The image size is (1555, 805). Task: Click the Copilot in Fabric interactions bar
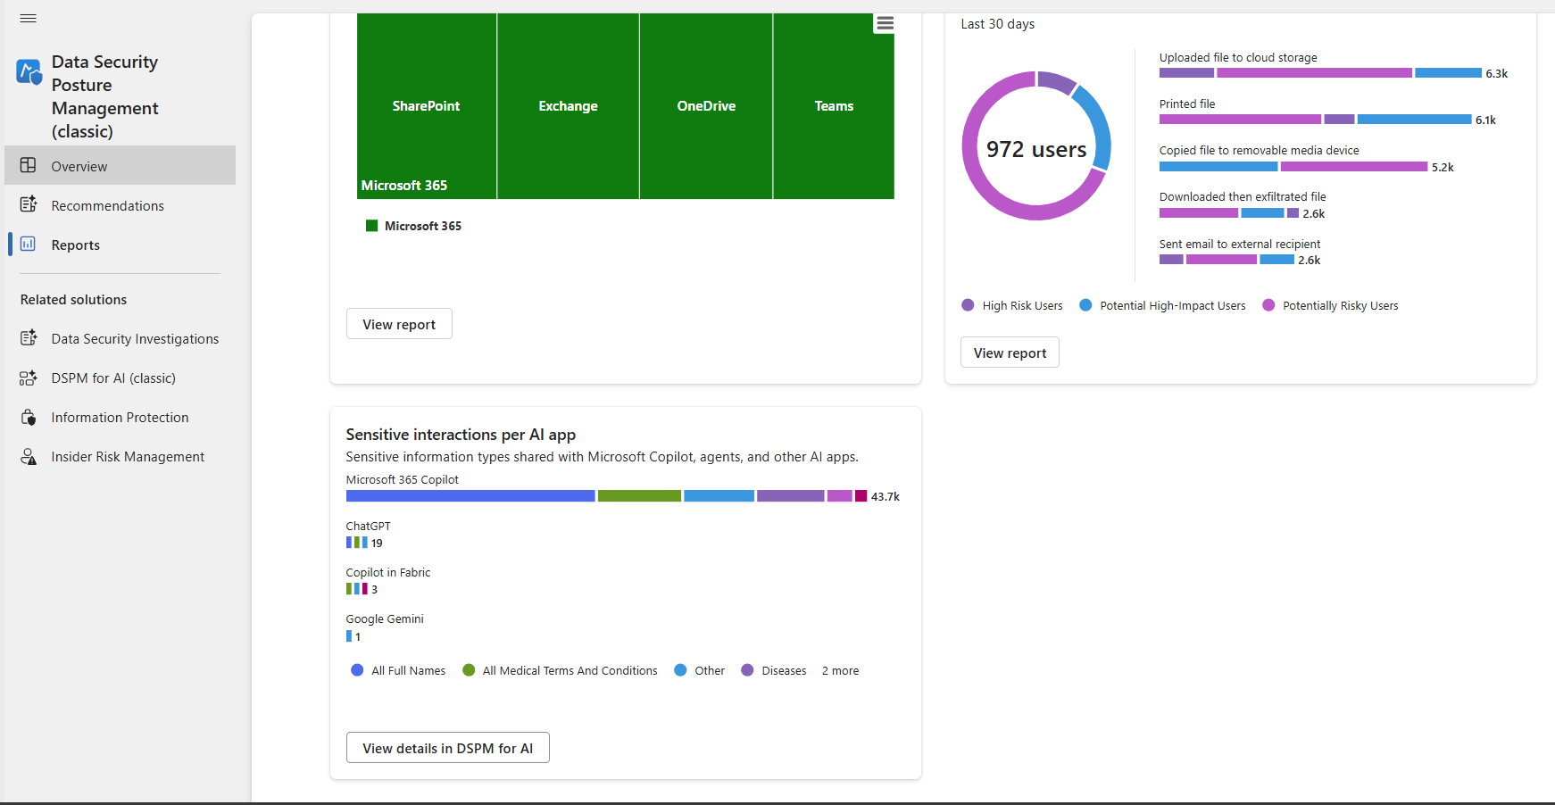(x=357, y=589)
